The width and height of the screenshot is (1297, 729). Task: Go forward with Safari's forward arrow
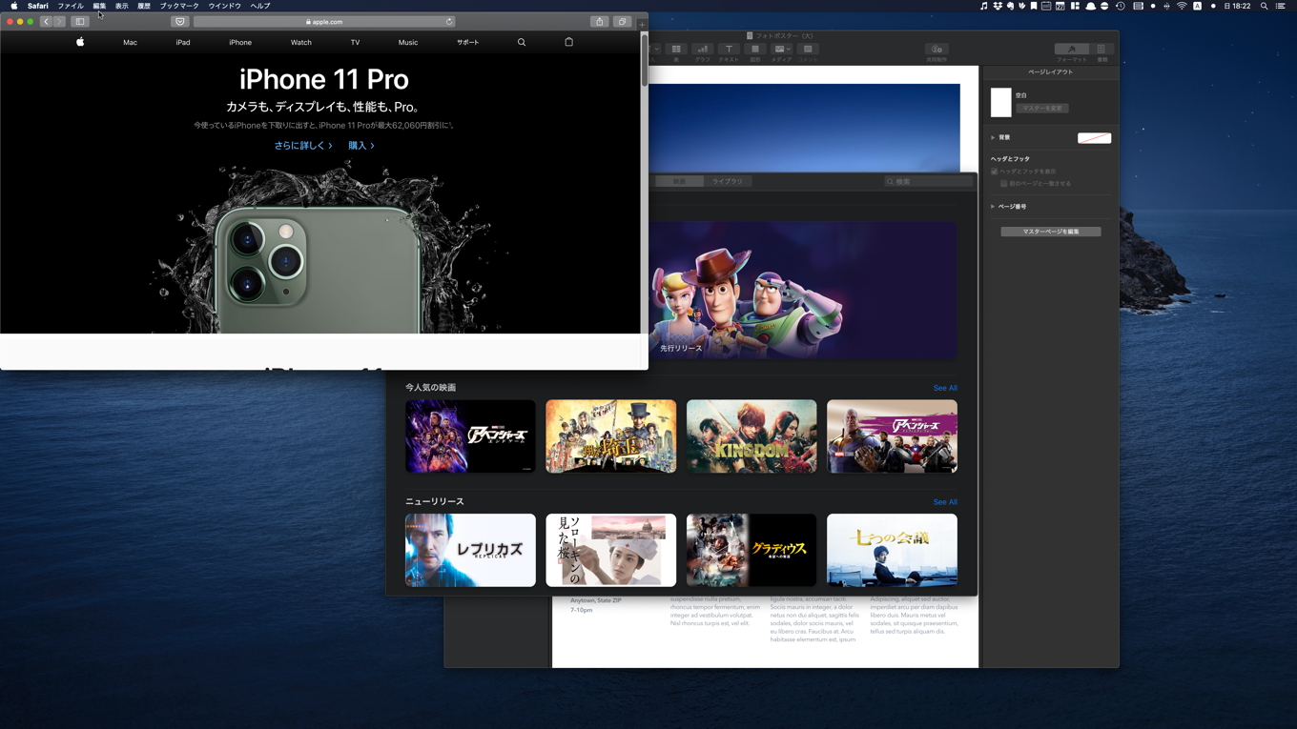[x=59, y=21]
